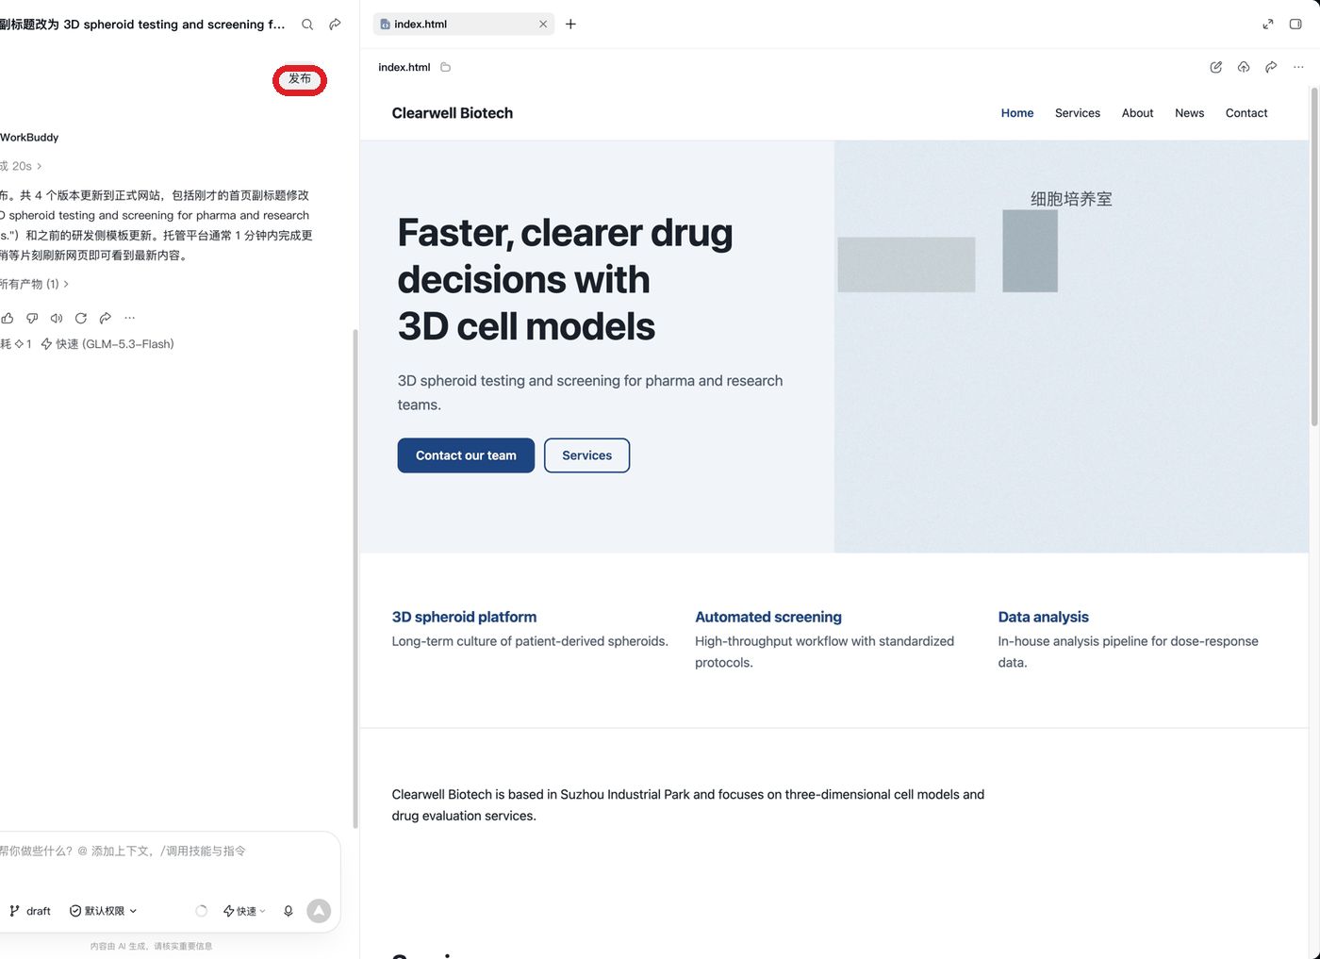Toggle the side panel layout icon
The width and height of the screenshot is (1320, 959).
click(x=1295, y=25)
